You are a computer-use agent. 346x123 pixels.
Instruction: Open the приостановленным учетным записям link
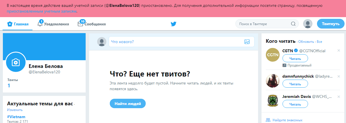[42, 11]
